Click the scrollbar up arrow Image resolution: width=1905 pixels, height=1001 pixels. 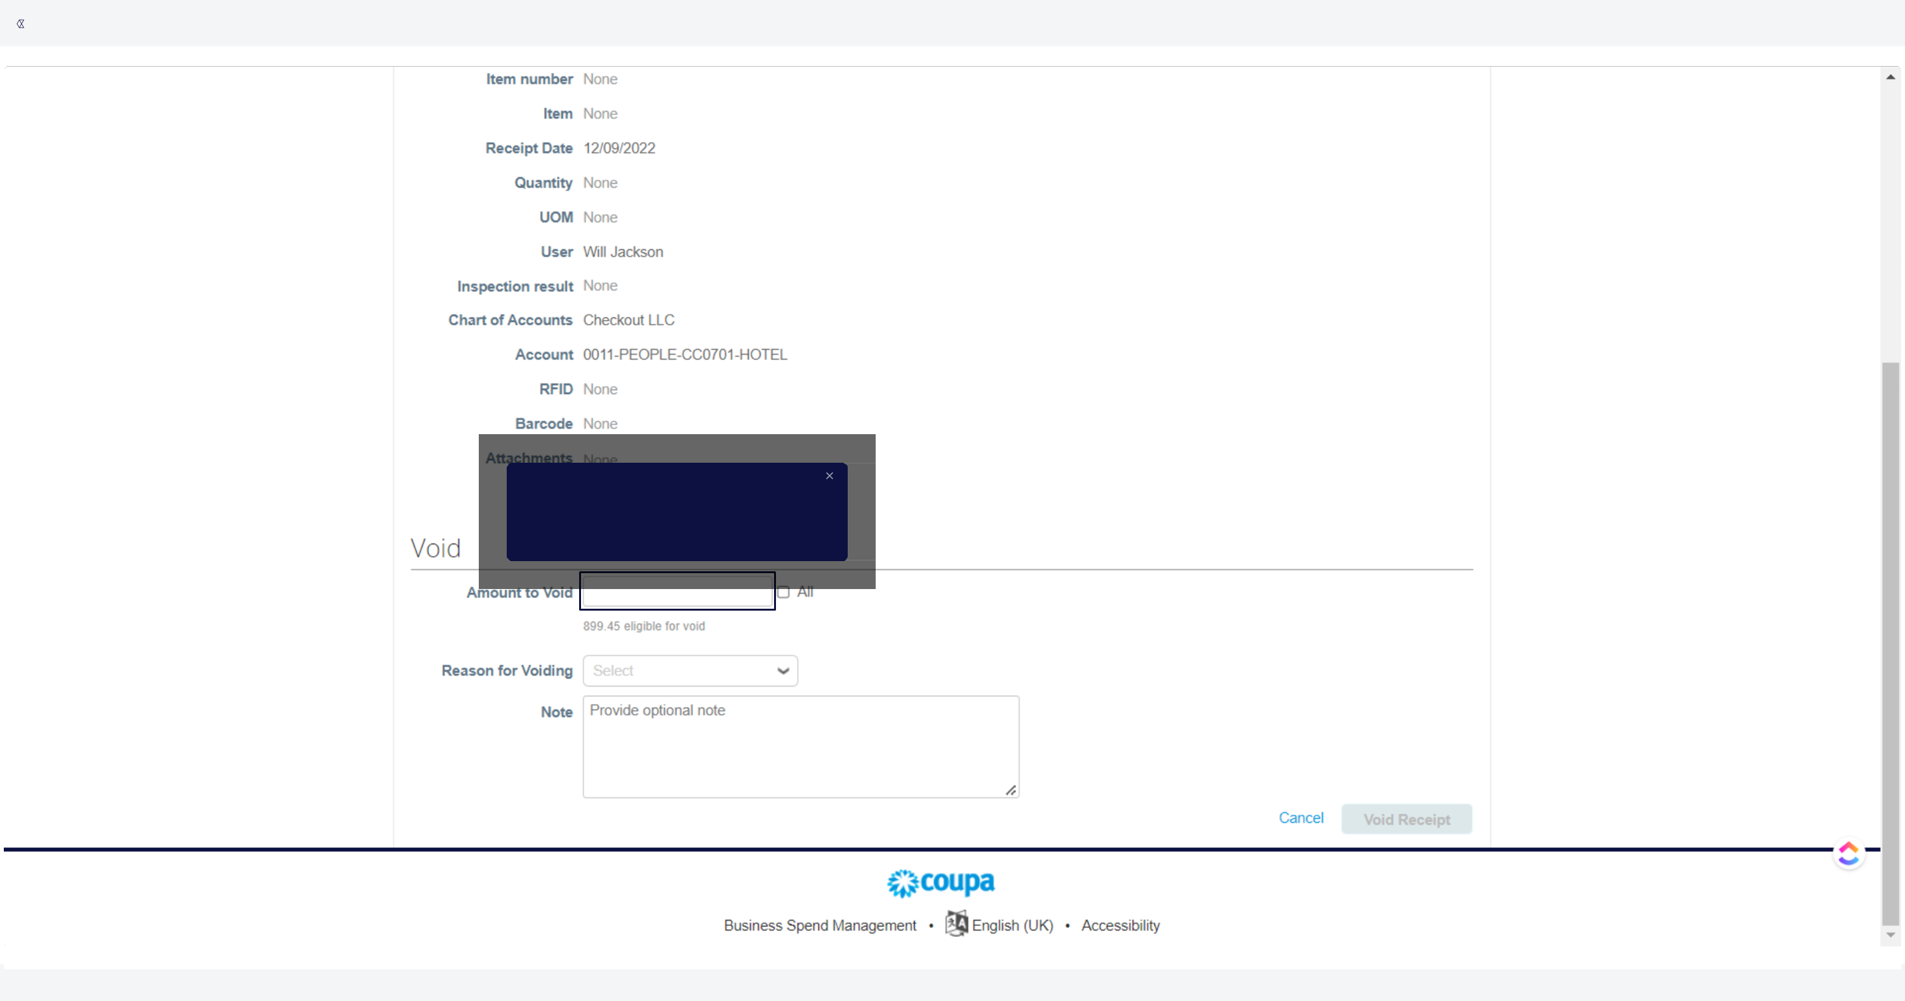1890,76
